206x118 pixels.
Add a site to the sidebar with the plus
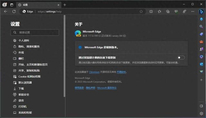[201, 80]
